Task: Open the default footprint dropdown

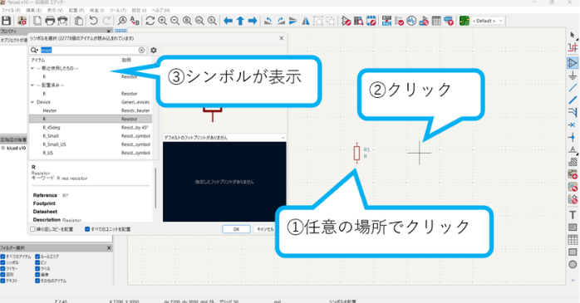Action: [224, 138]
